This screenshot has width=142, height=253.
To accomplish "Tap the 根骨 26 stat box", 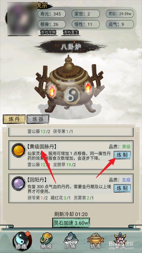I will pyautogui.click(x=52, y=24).
